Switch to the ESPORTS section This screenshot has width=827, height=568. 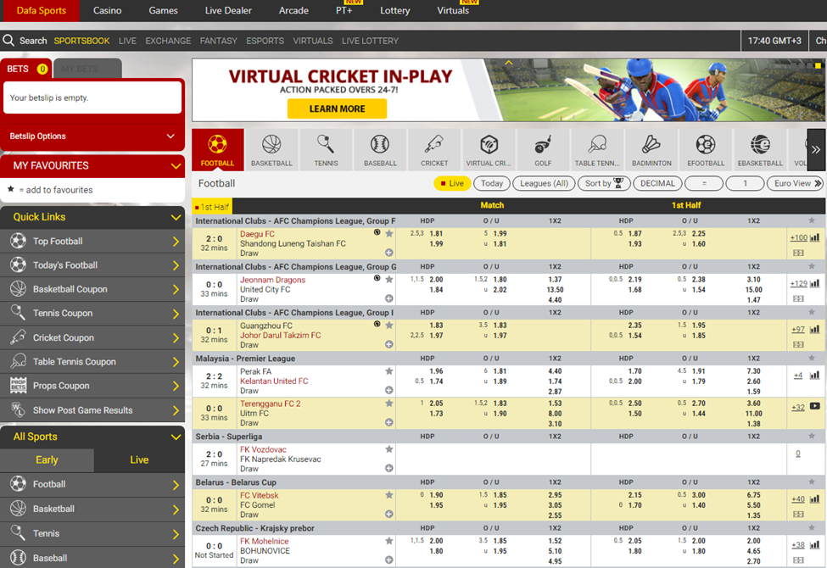pyautogui.click(x=265, y=41)
